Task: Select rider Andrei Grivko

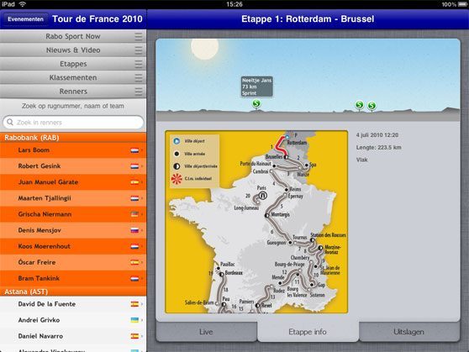Action: 73,320
